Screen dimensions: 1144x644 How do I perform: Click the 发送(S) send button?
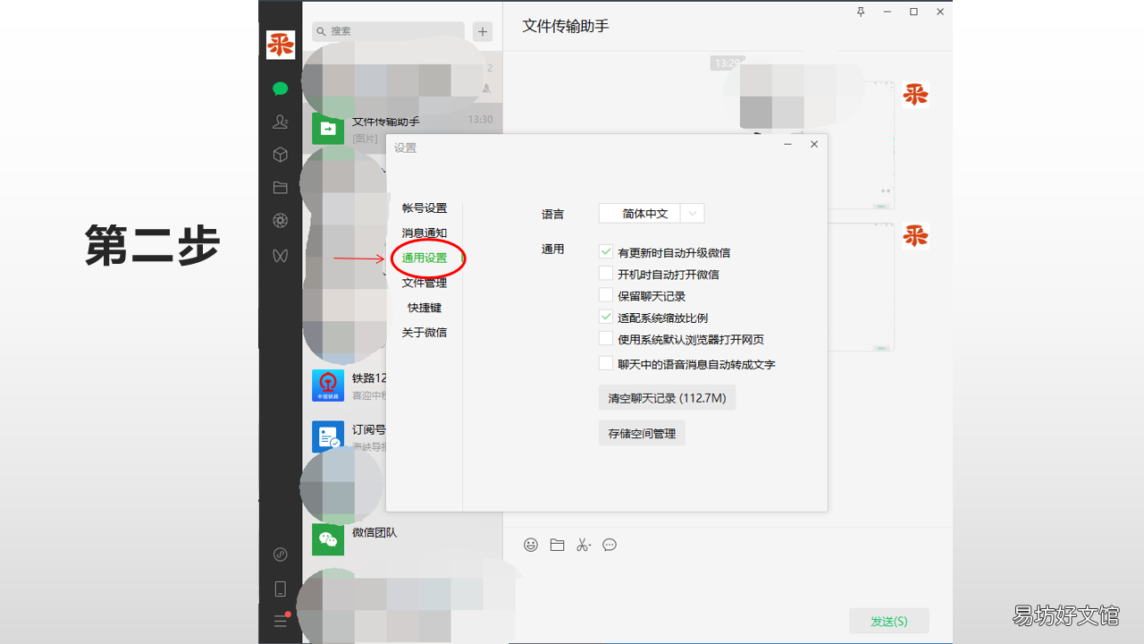889,621
